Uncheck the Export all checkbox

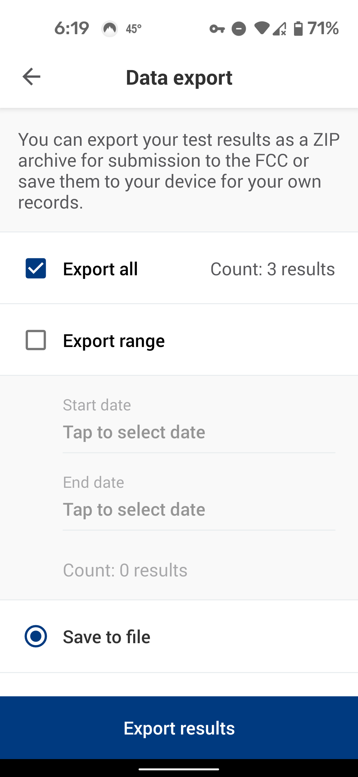pyautogui.click(x=36, y=268)
